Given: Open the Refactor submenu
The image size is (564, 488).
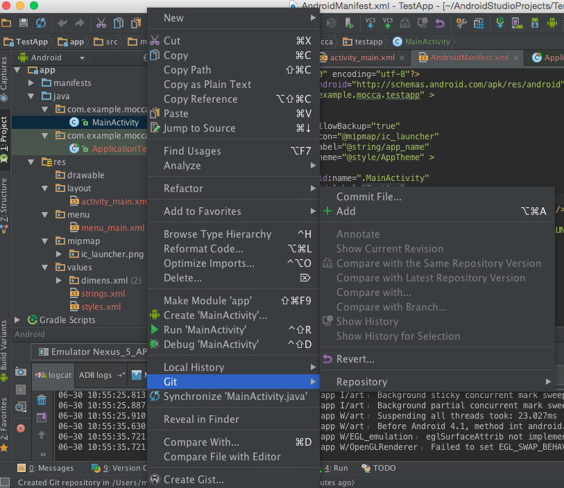Looking at the screenshot, I should tap(233, 189).
